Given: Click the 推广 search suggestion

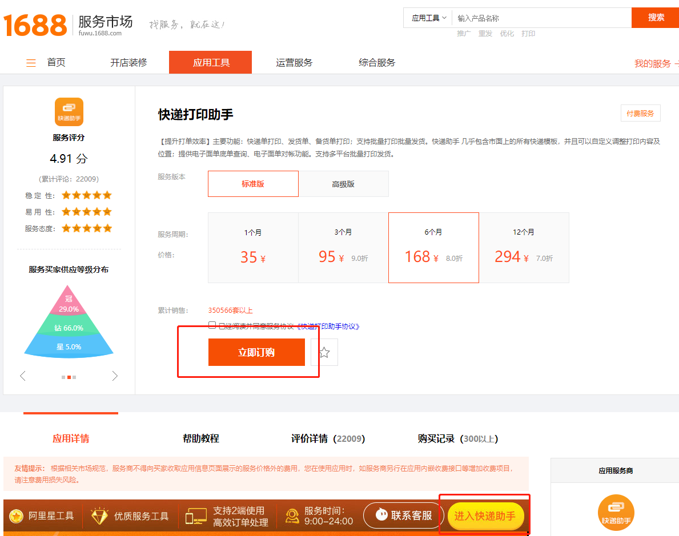Looking at the screenshot, I should 464,33.
